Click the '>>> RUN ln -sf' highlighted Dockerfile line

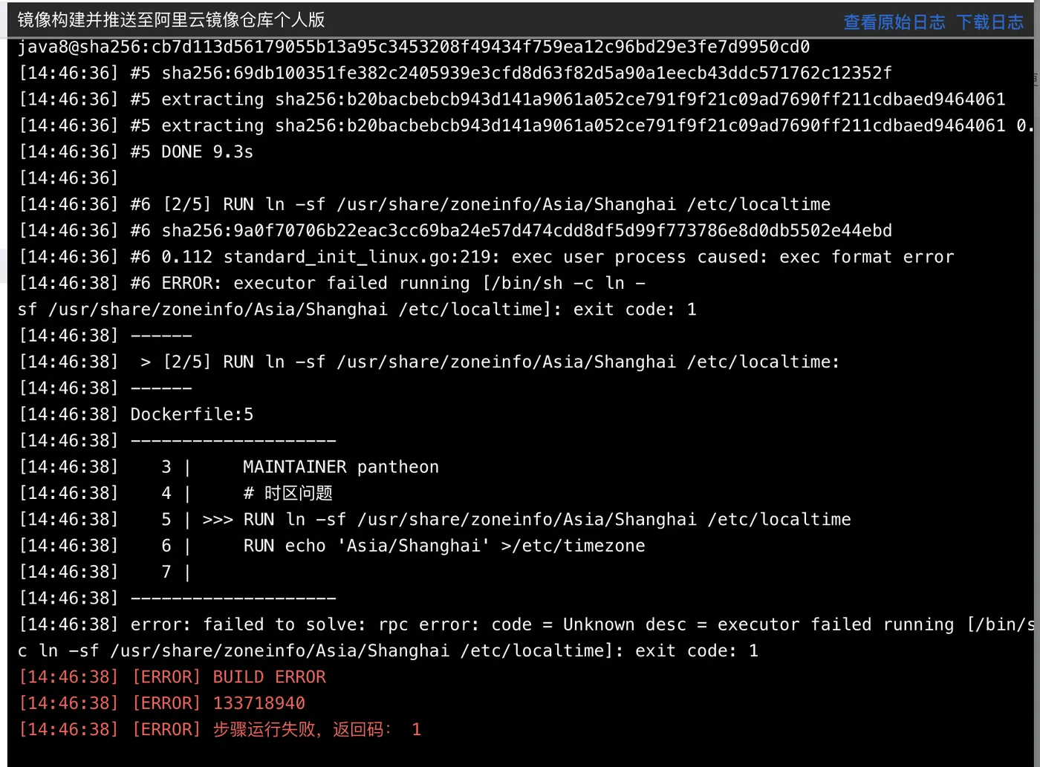click(x=435, y=520)
